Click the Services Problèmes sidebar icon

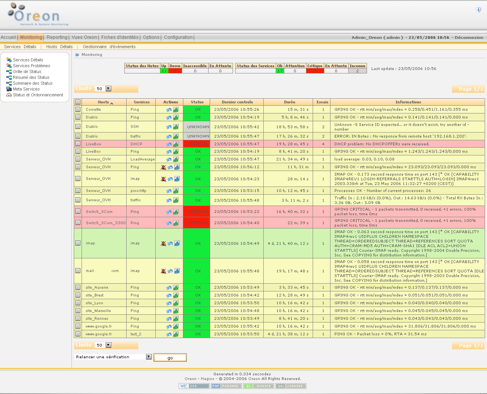tap(9, 66)
